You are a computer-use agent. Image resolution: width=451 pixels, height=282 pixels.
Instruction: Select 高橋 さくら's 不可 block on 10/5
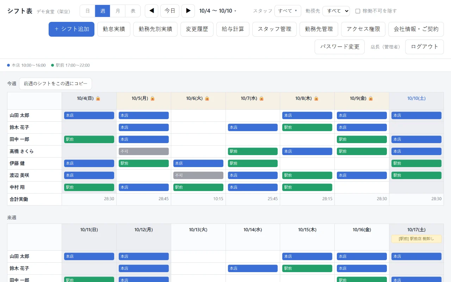(x=144, y=152)
